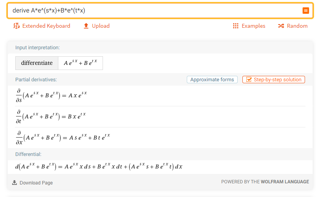Viewport: 316px width, 197px height.
Task: Select the "differentiate" interpretation cell
Action: [37, 63]
